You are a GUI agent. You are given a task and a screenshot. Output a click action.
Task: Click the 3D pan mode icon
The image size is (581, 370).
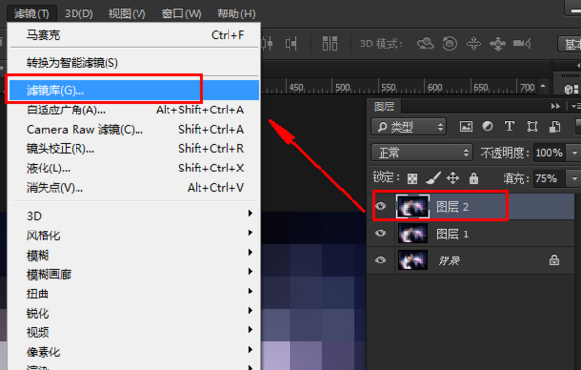point(474,44)
